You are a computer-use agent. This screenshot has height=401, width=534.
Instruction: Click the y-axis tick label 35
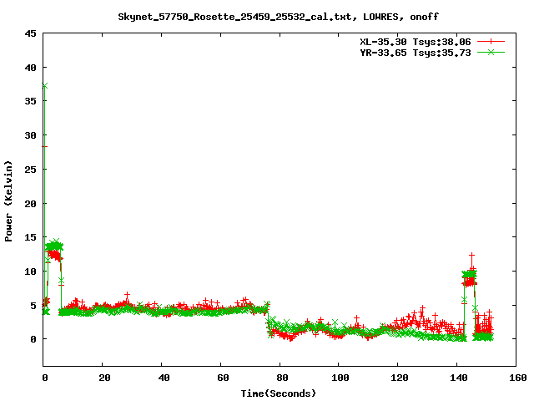(30, 101)
